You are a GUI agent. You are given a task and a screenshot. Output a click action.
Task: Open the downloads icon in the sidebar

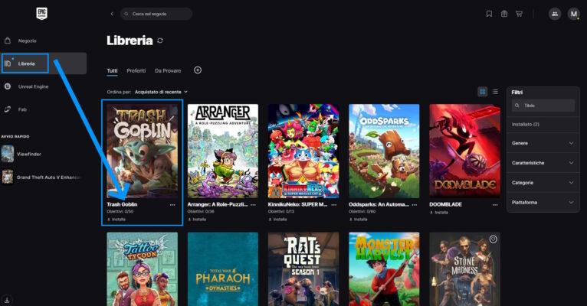[7, 300]
